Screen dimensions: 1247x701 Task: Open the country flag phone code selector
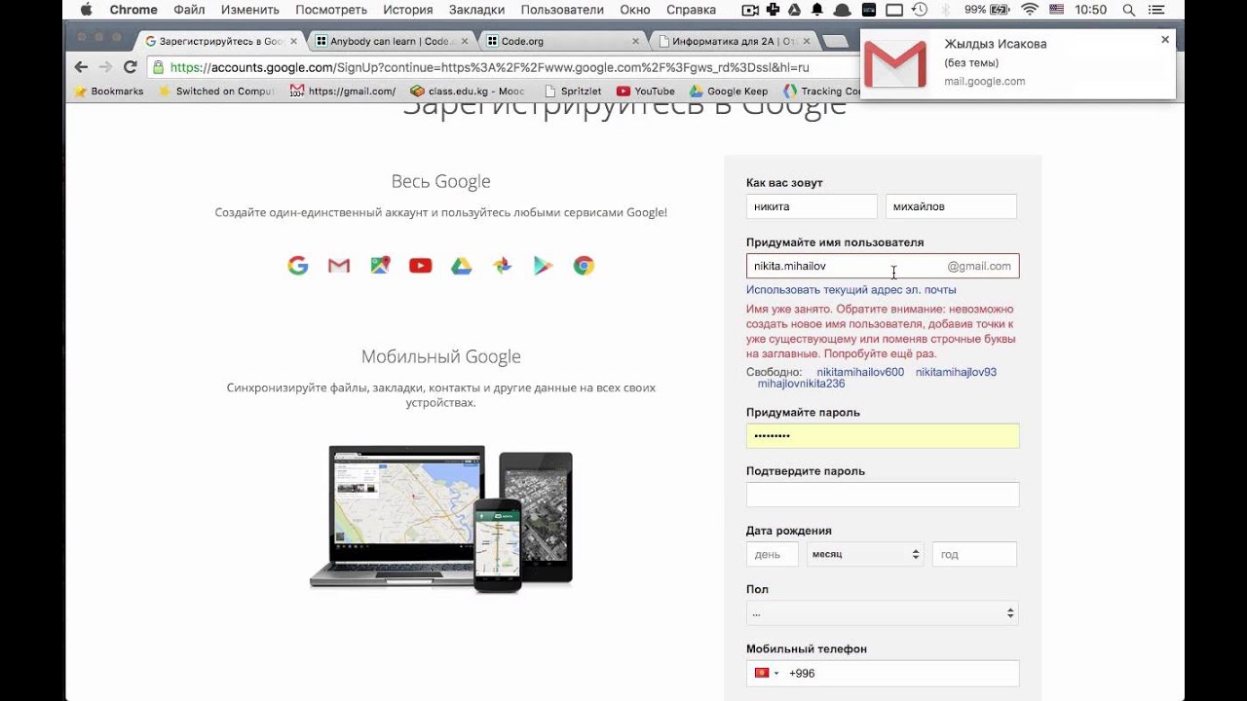coord(766,673)
